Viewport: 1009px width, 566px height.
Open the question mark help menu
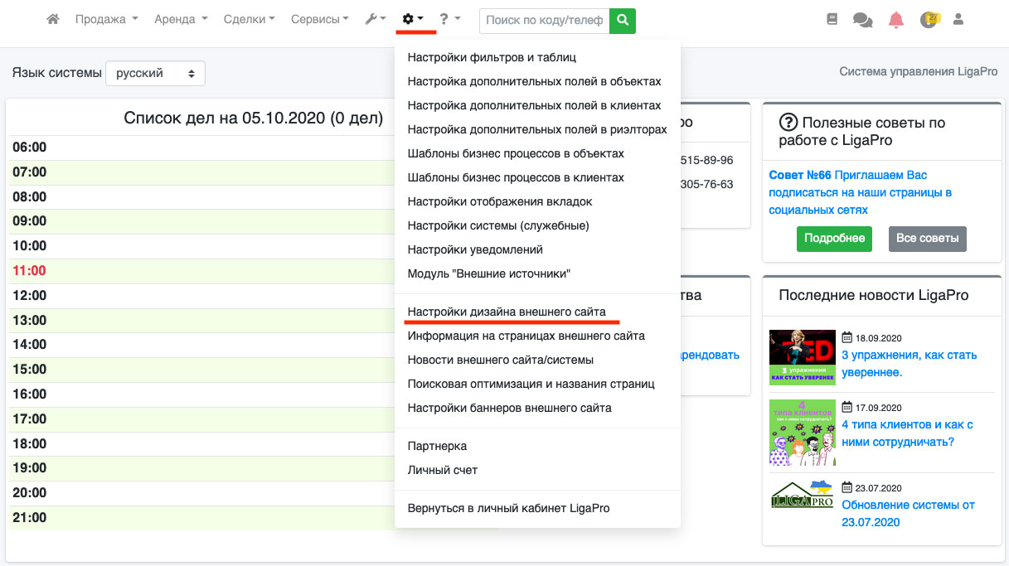click(x=449, y=19)
